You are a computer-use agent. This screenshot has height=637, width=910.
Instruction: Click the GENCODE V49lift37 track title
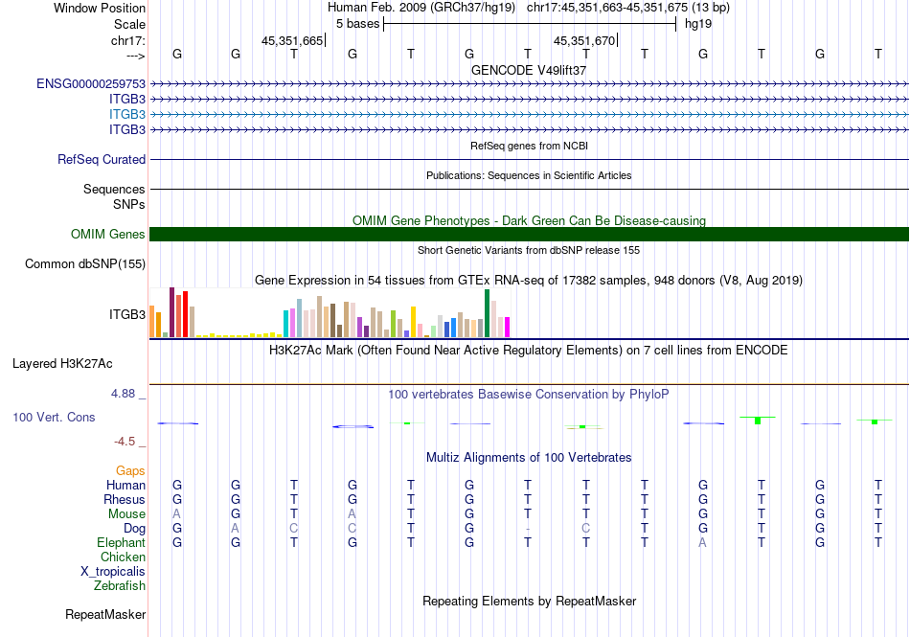coord(529,70)
